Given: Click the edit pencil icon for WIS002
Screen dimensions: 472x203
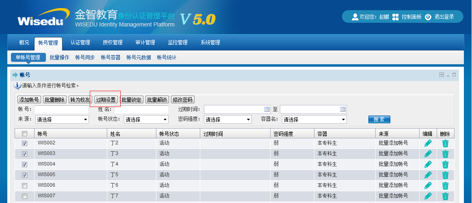Looking at the screenshot, I should click(428, 143).
